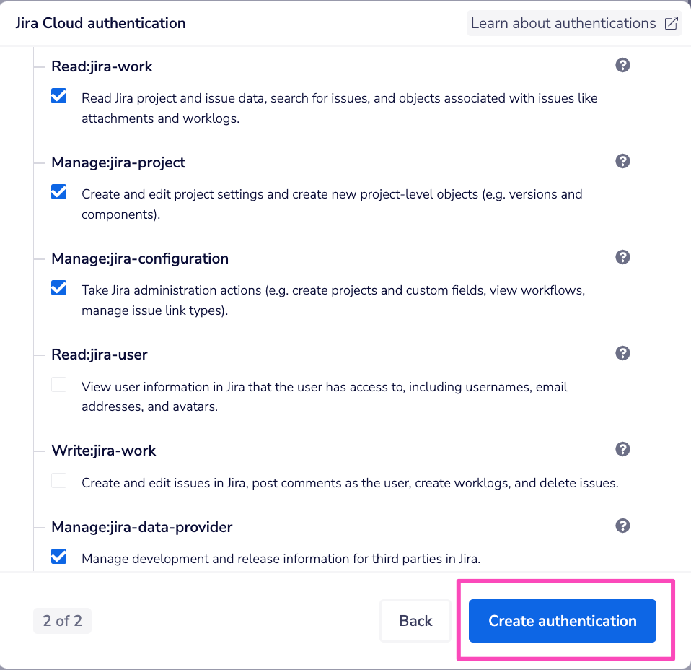691x670 pixels.
Task: Enable the Read:jira-user permission
Action: [x=58, y=384]
